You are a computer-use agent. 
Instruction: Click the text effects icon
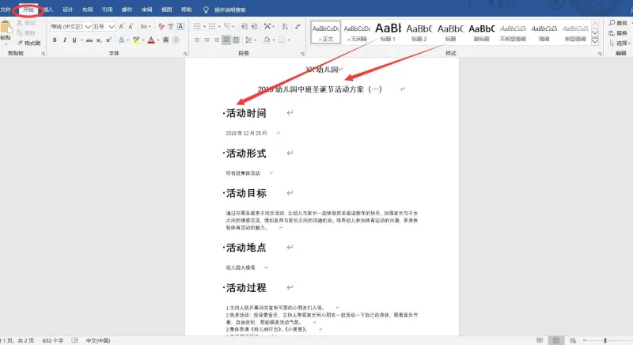pyautogui.click(x=122, y=40)
